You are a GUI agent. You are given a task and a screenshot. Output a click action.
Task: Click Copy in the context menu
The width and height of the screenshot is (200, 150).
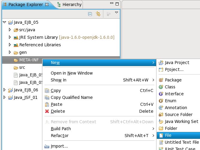click(x=56, y=90)
